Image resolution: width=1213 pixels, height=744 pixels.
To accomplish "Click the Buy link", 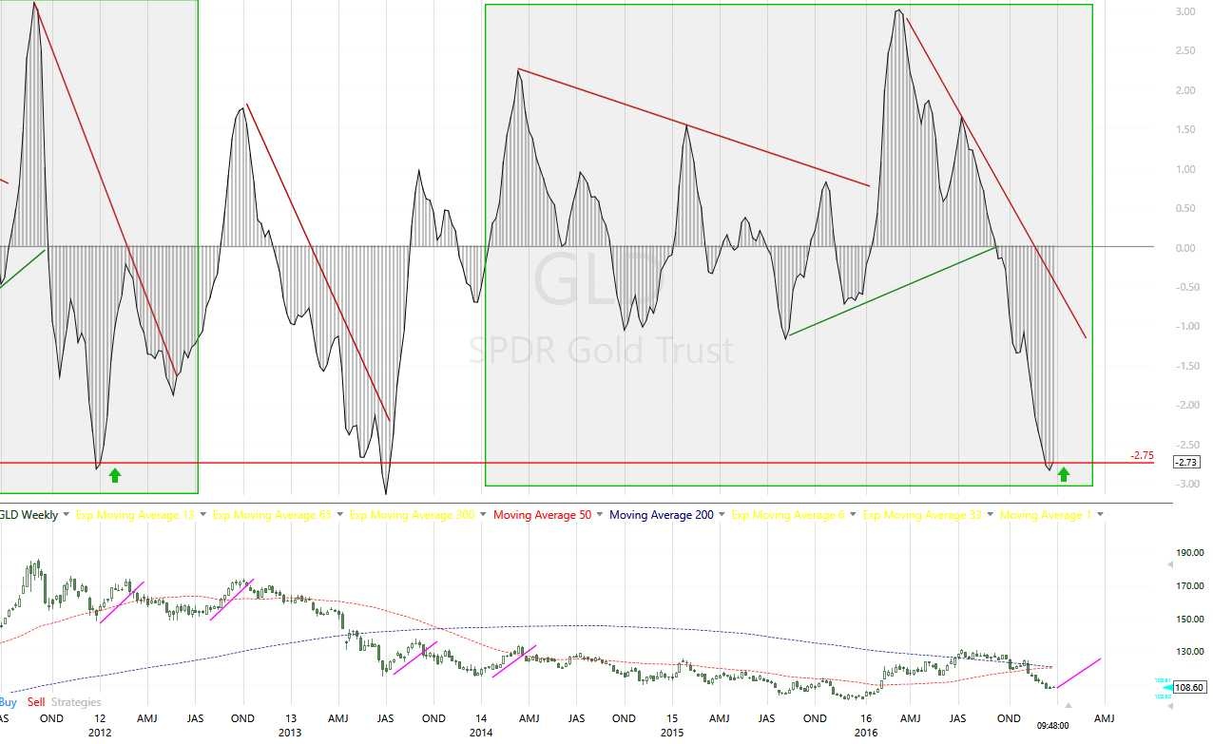I will (x=8, y=702).
